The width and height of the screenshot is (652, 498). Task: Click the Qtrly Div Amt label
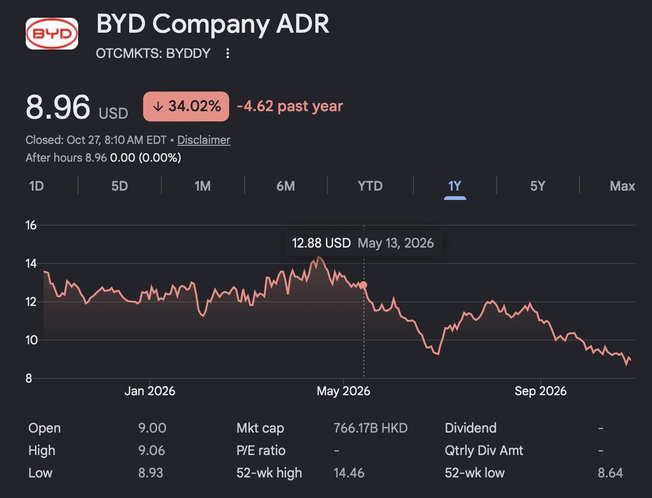[x=484, y=450]
